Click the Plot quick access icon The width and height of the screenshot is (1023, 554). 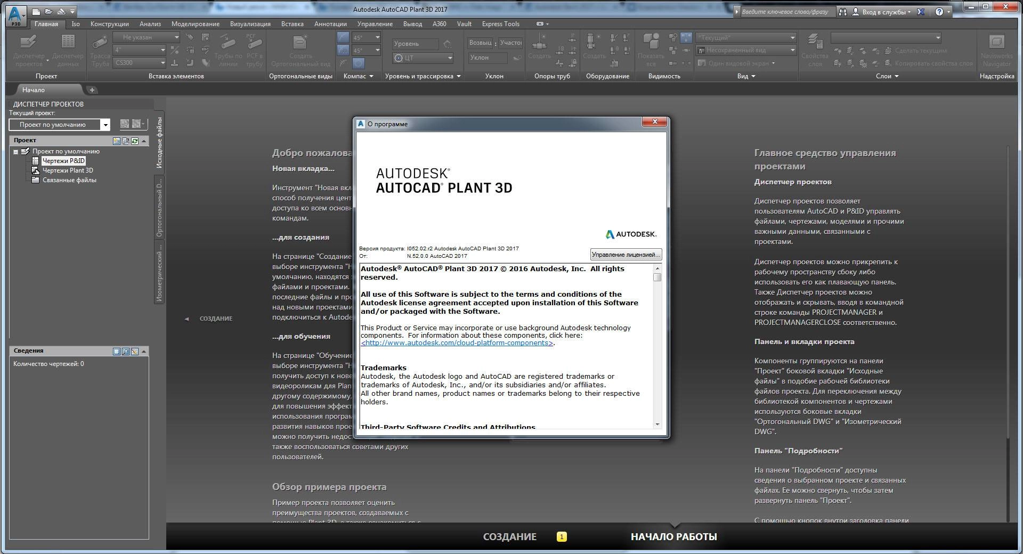click(61, 11)
